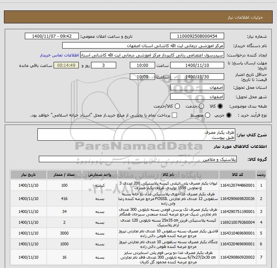Click the واحد شمارش column header
Image resolution: width=277 pixels, height=268 pixels.
pyautogui.click(x=100, y=174)
